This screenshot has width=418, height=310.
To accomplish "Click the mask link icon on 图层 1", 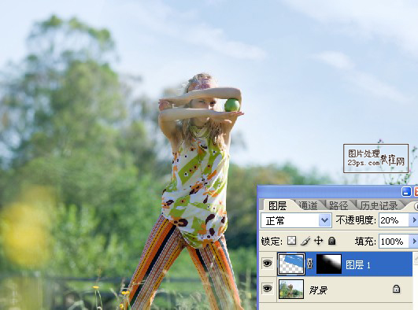I will 309,264.
